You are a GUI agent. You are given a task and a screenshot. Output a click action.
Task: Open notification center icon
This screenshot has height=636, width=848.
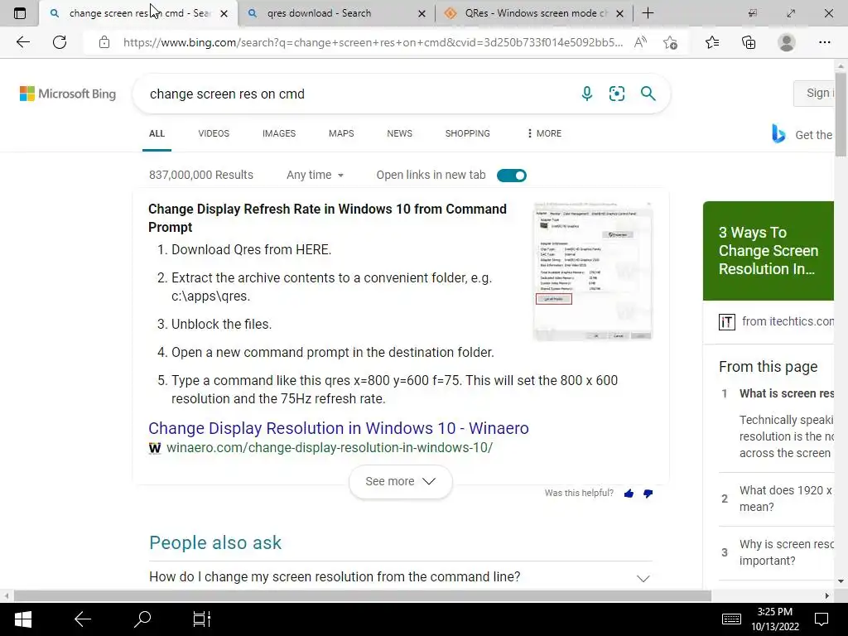pyautogui.click(x=821, y=619)
